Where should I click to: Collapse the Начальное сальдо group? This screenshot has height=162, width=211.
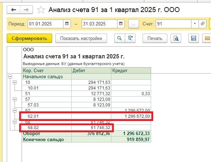coord(10,77)
